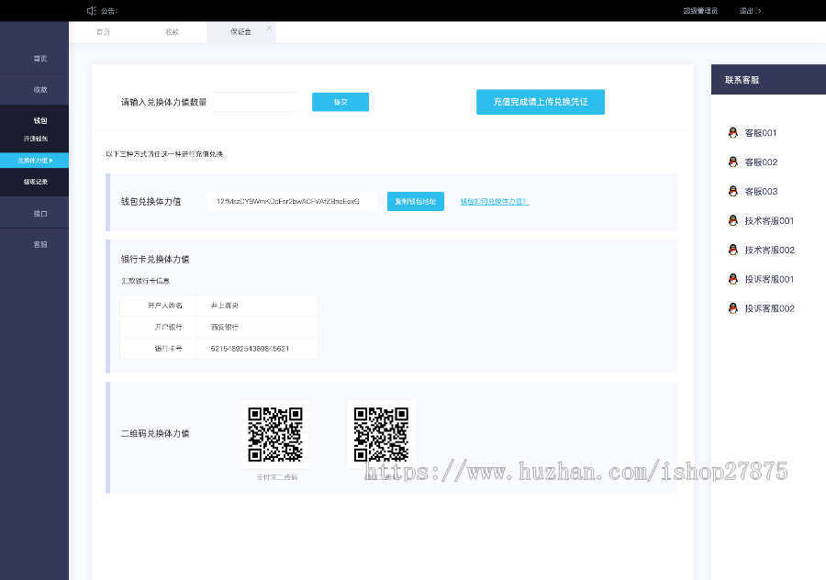Click the 支付宝二维码 QR code image

(x=275, y=433)
